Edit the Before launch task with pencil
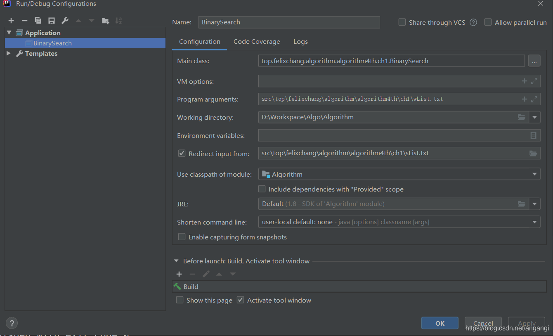The width and height of the screenshot is (553, 336). click(x=206, y=274)
